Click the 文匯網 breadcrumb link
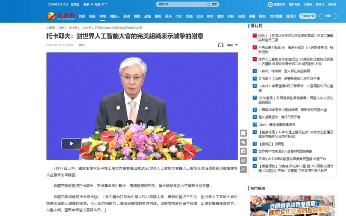This screenshot has width=346, height=216. tap(50, 28)
